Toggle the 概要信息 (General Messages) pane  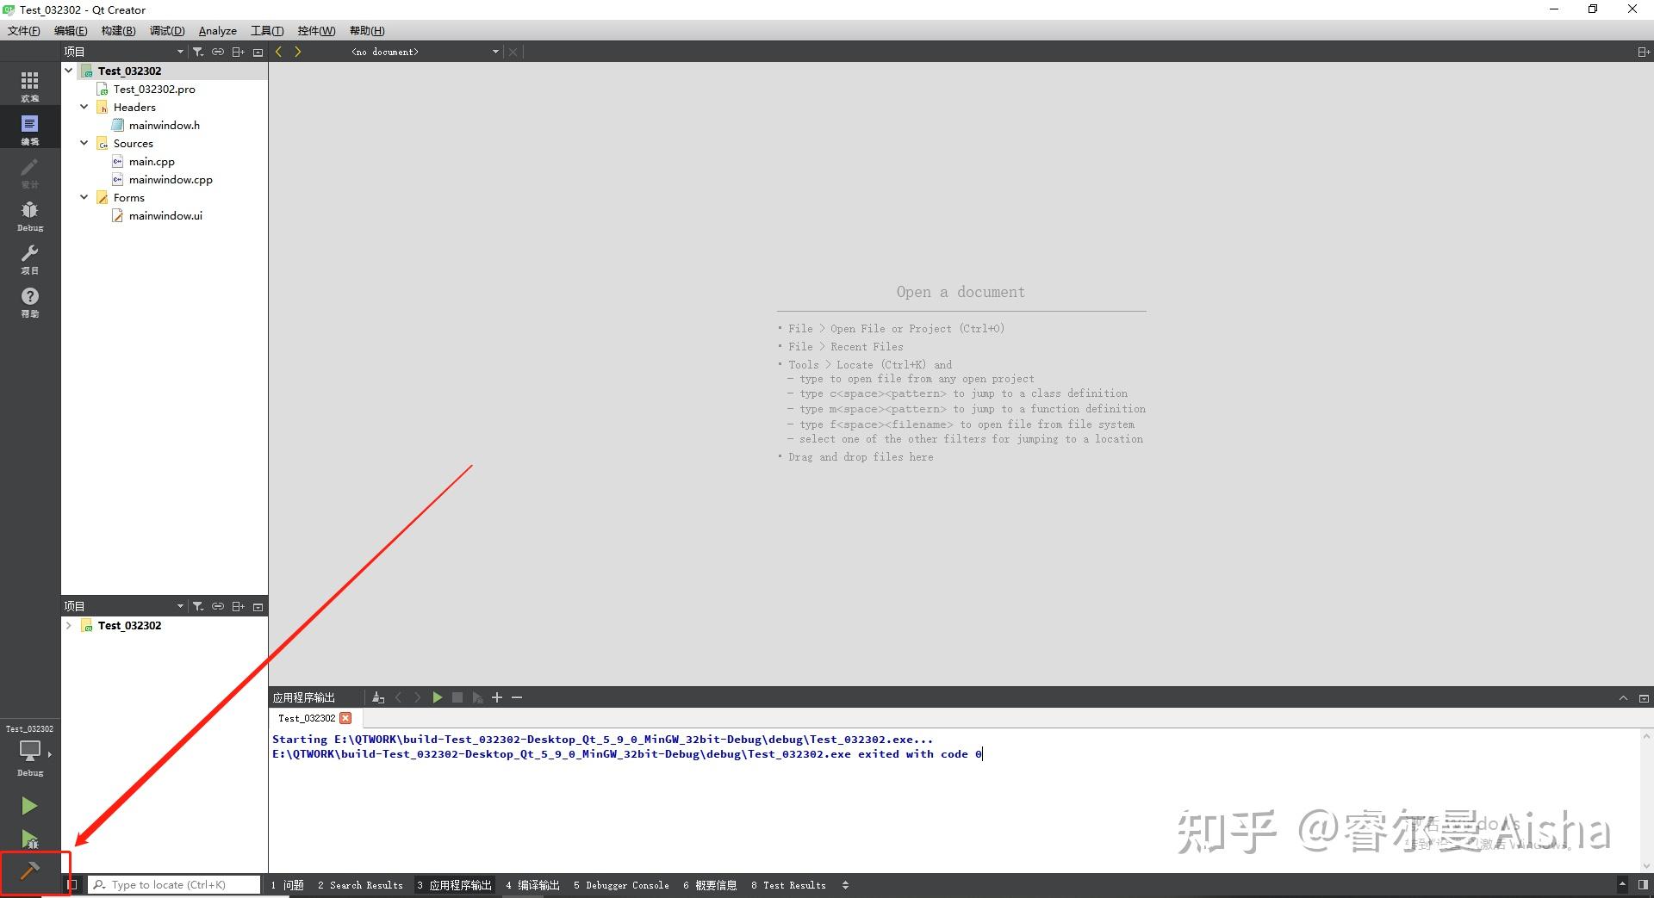[x=710, y=885]
